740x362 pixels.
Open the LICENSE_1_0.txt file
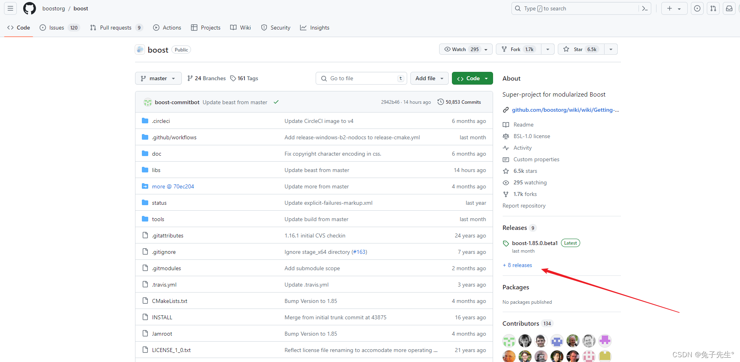click(x=171, y=350)
